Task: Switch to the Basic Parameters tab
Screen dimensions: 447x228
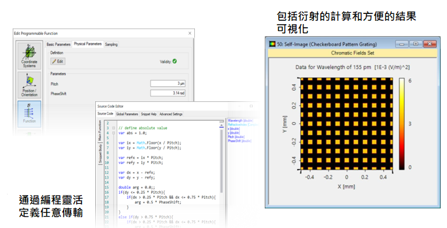Action: point(58,44)
